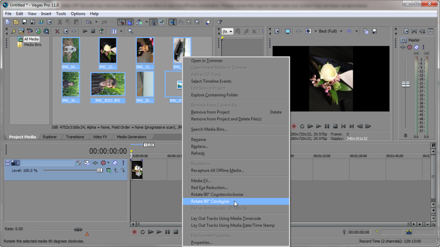
Task: Copy snapshot to clipboard in preview toolbar
Action: tap(366, 31)
